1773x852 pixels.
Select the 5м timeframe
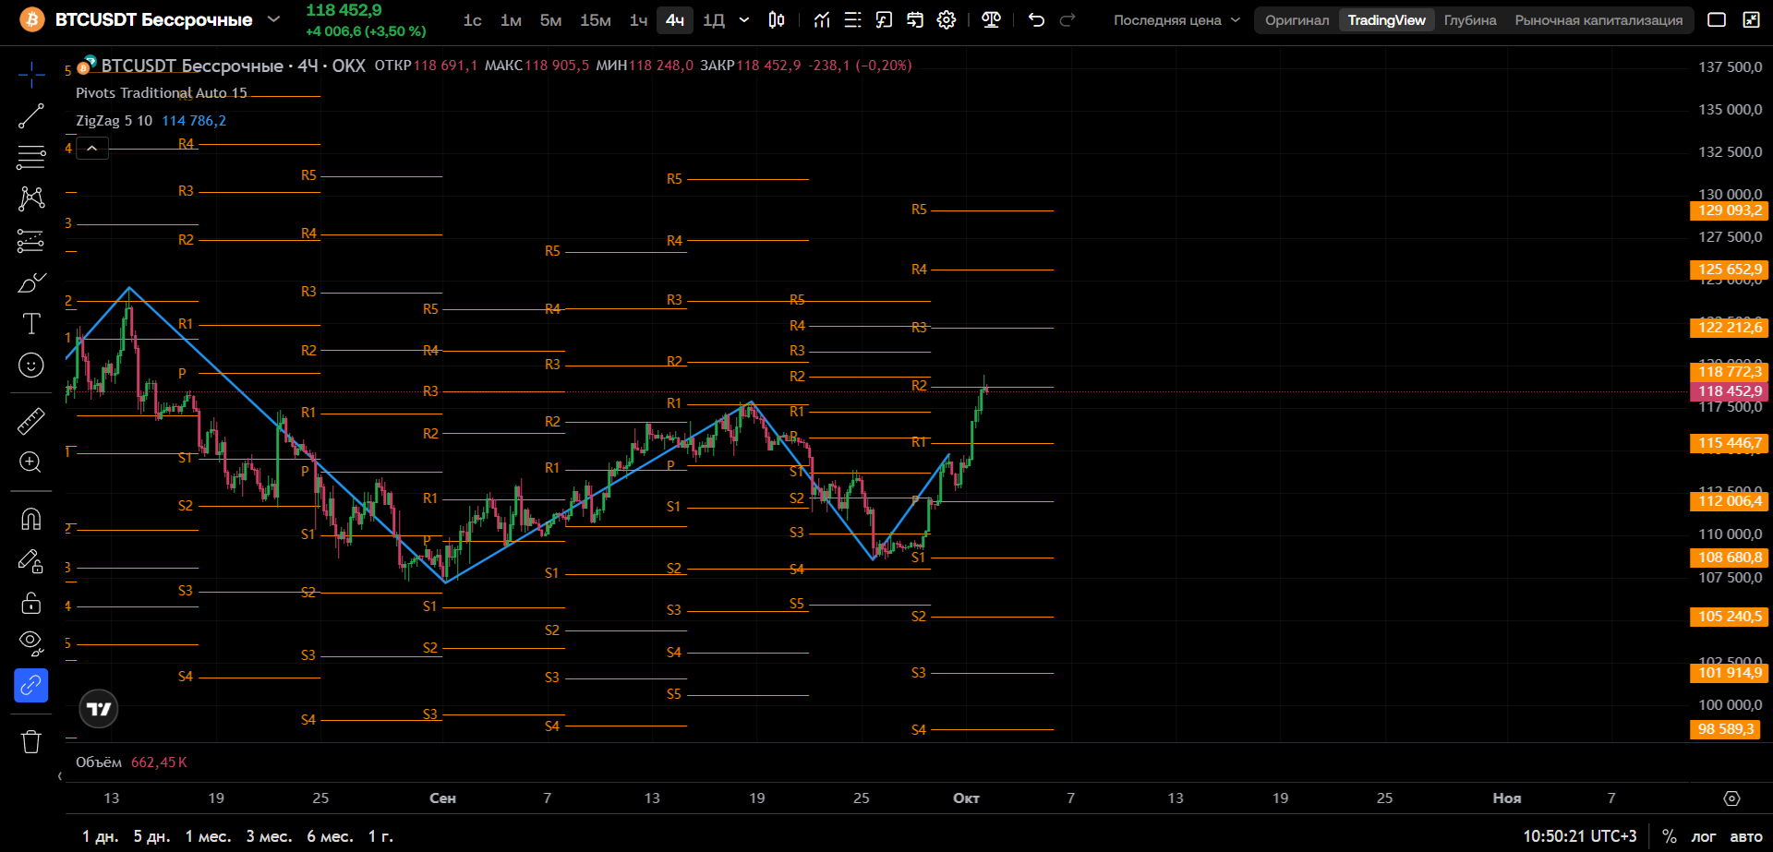550,20
